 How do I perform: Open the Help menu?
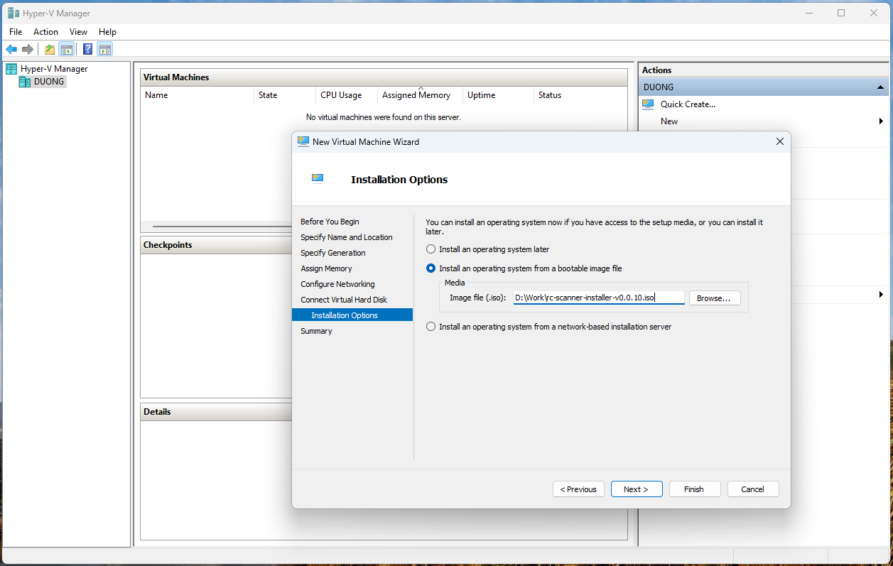coord(107,32)
